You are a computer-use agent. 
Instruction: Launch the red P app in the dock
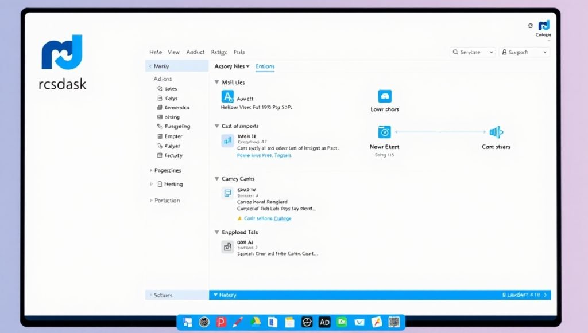221,322
